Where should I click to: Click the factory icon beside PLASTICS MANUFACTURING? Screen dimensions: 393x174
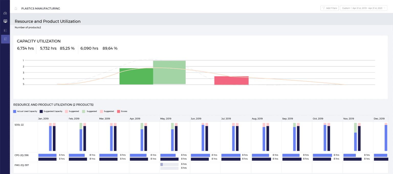click(15, 8)
